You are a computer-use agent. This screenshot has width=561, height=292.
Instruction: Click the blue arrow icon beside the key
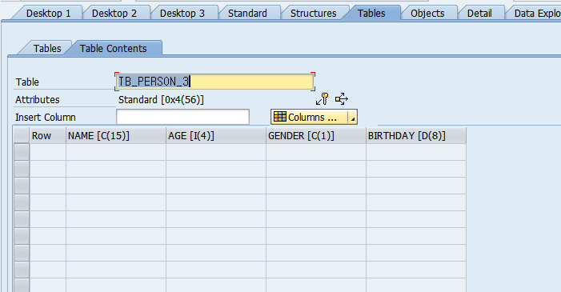tap(342, 98)
